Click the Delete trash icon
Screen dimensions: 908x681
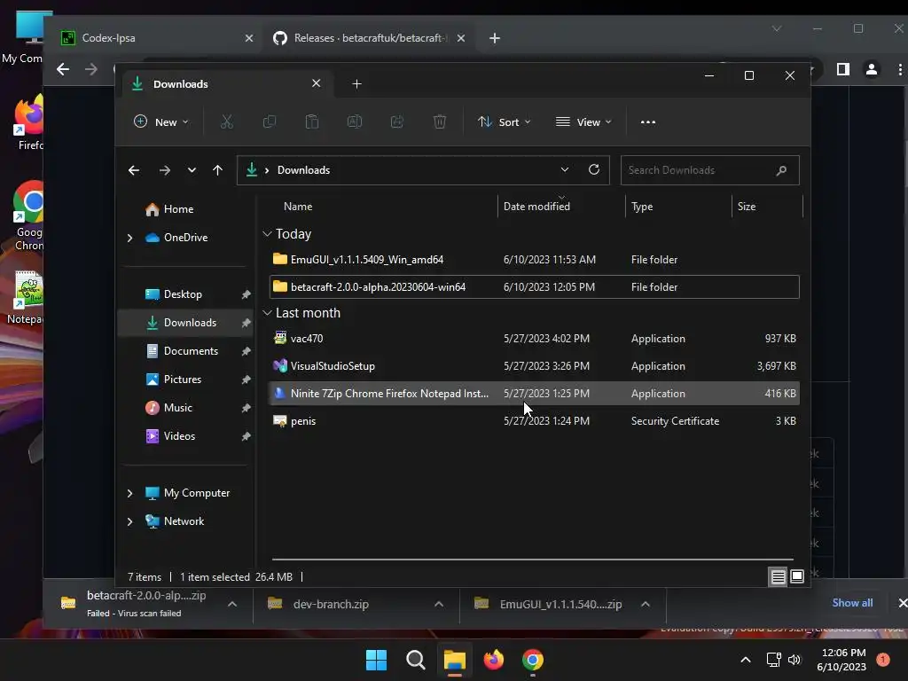click(440, 121)
